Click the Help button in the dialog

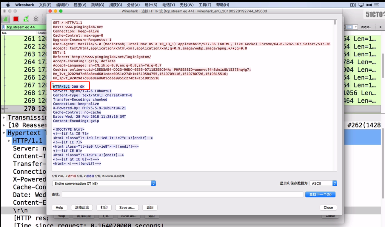pos(59,208)
